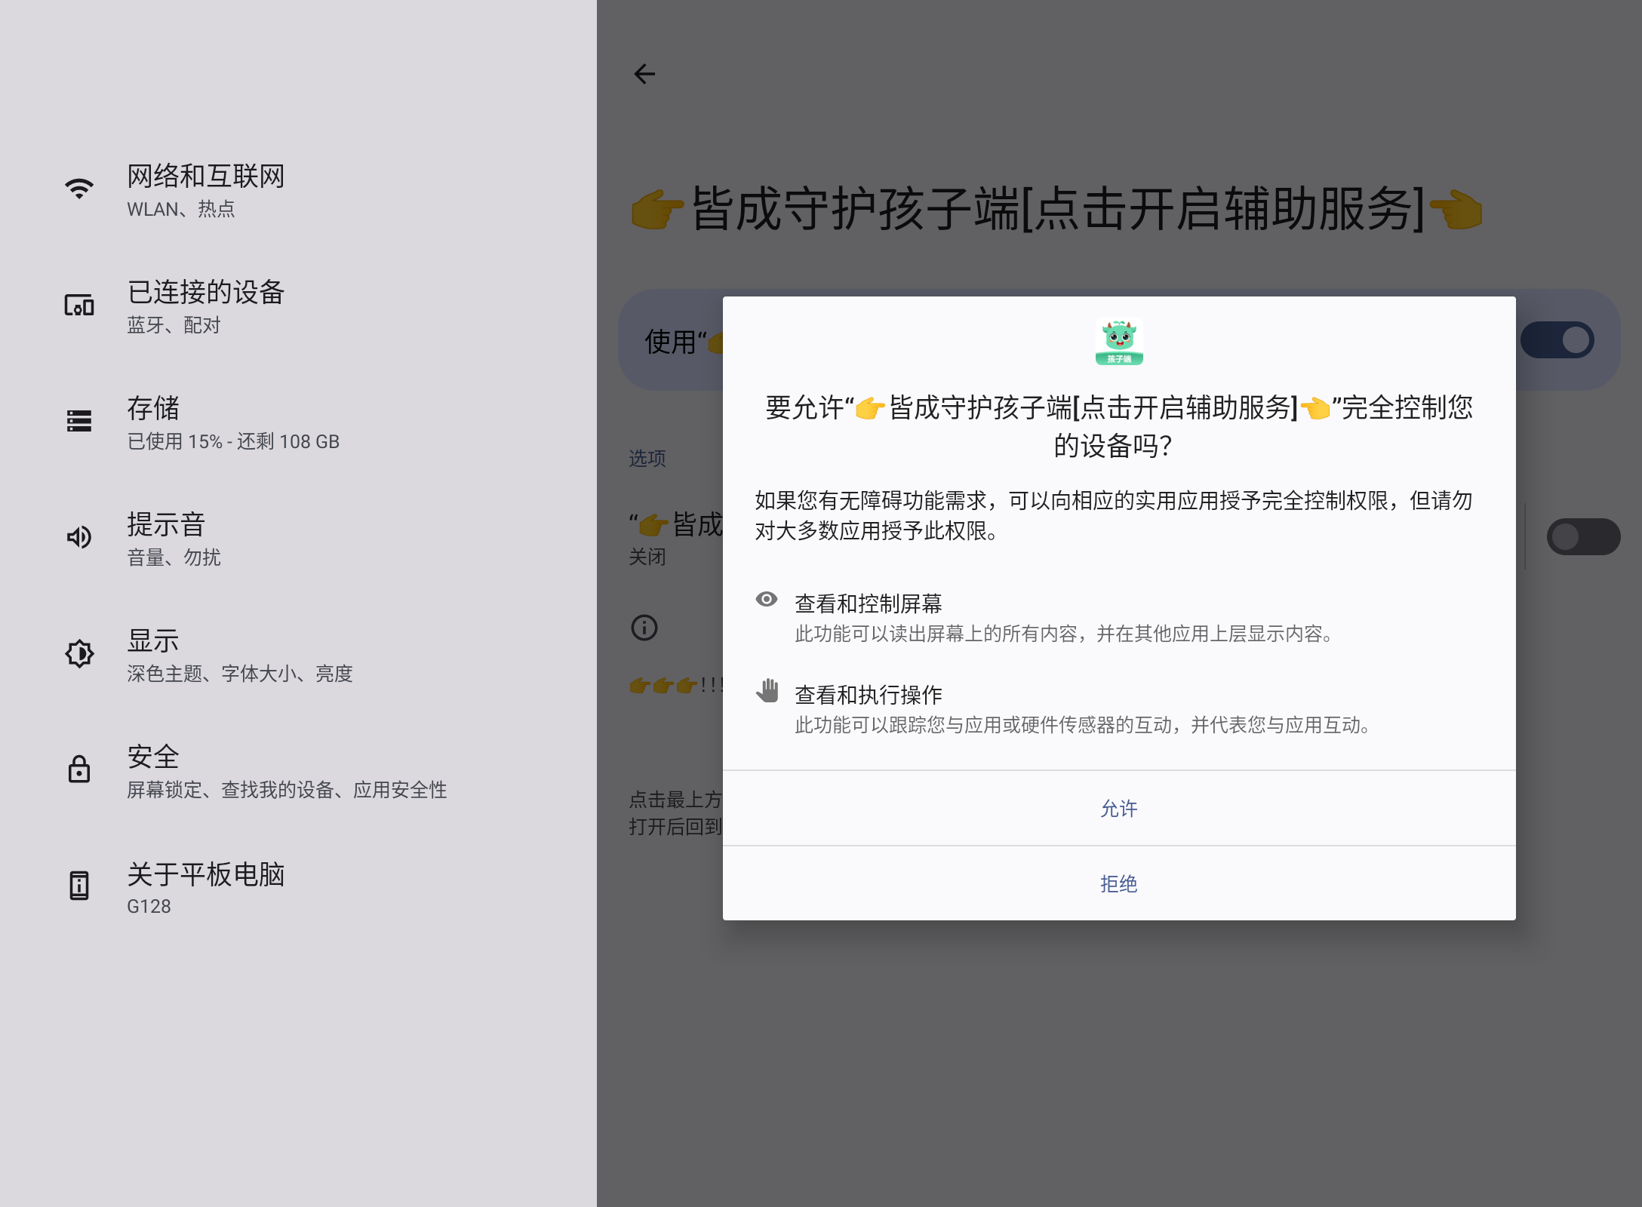Click the WLAN、热点 subtitle
Screen dimensions: 1642x1207
tap(181, 209)
